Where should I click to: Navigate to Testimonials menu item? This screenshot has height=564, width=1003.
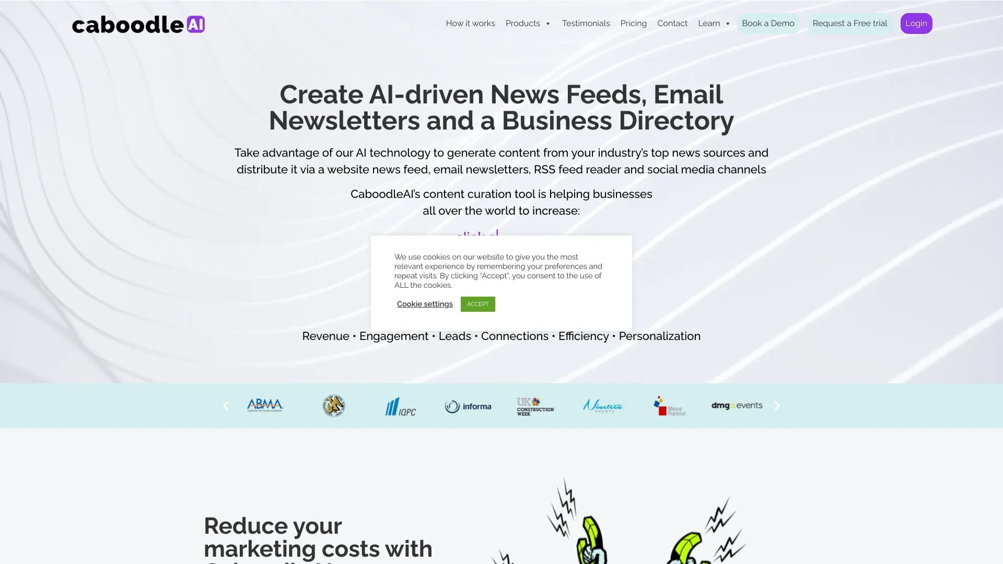click(x=586, y=23)
